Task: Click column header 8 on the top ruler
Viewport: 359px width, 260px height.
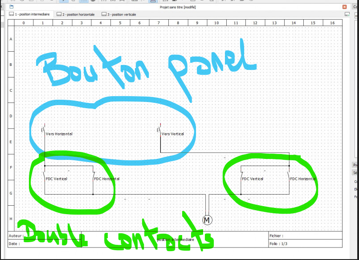Action: click(178, 23)
